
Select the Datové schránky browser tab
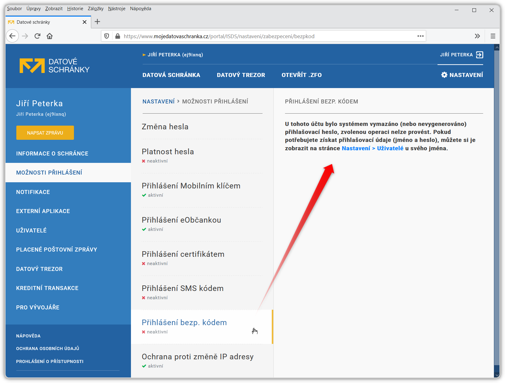(48, 22)
